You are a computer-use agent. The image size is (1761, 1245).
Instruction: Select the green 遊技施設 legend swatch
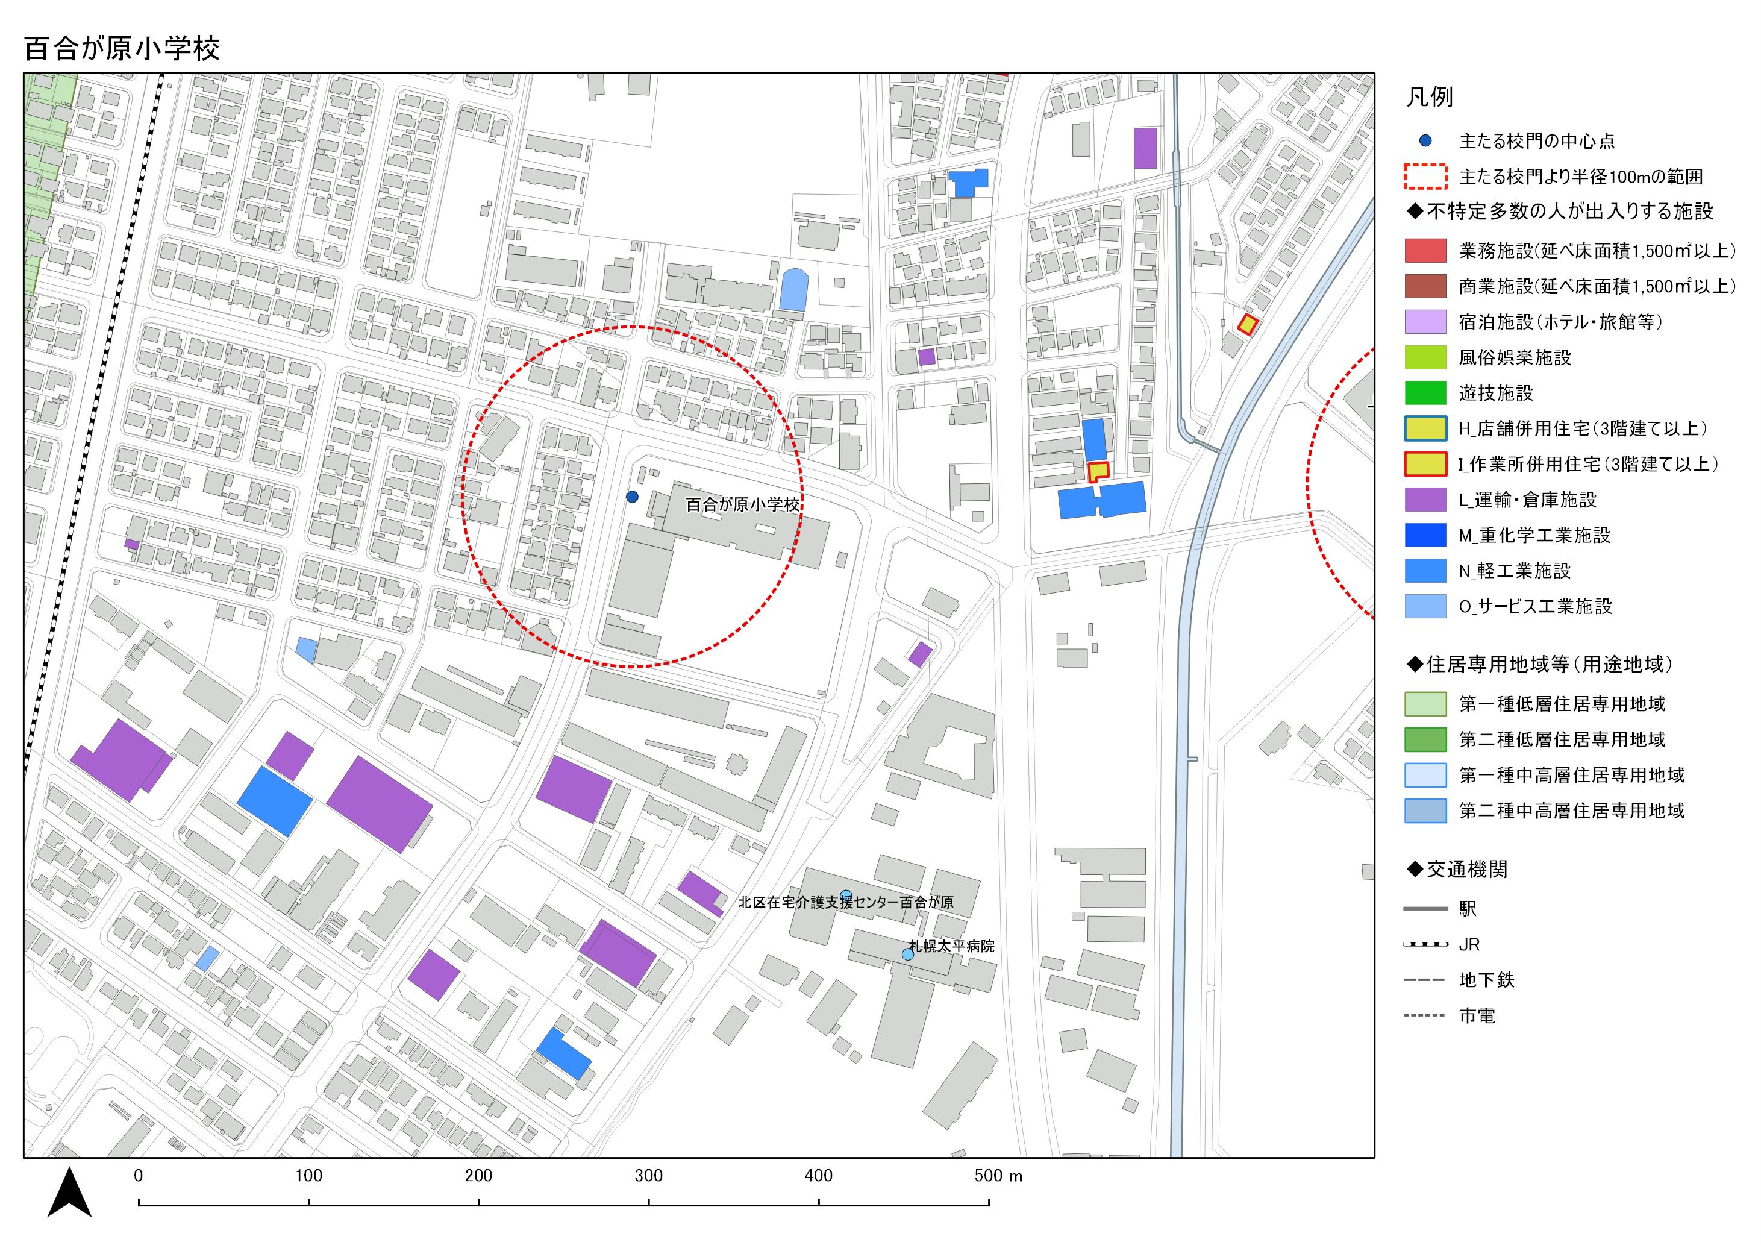[x=1425, y=393]
